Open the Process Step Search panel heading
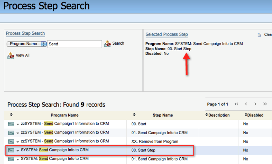The image size is (272, 164). (25, 33)
